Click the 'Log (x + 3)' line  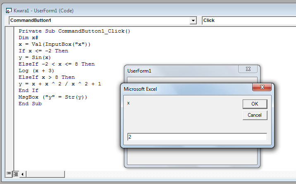(36, 71)
